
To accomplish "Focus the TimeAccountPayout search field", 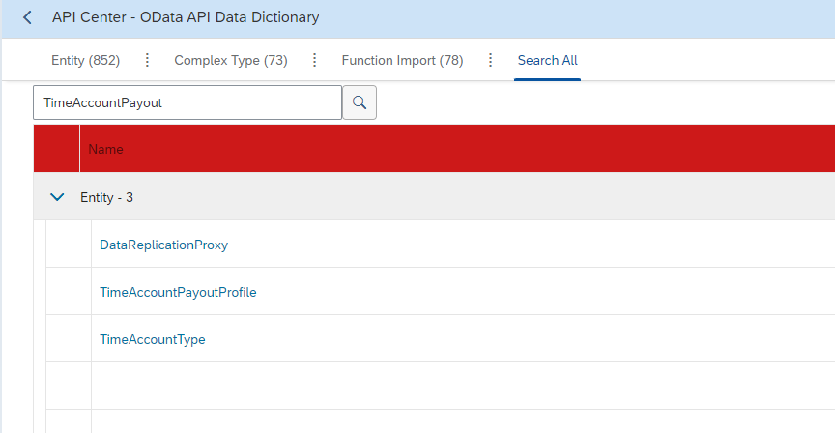I will coord(187,102).
